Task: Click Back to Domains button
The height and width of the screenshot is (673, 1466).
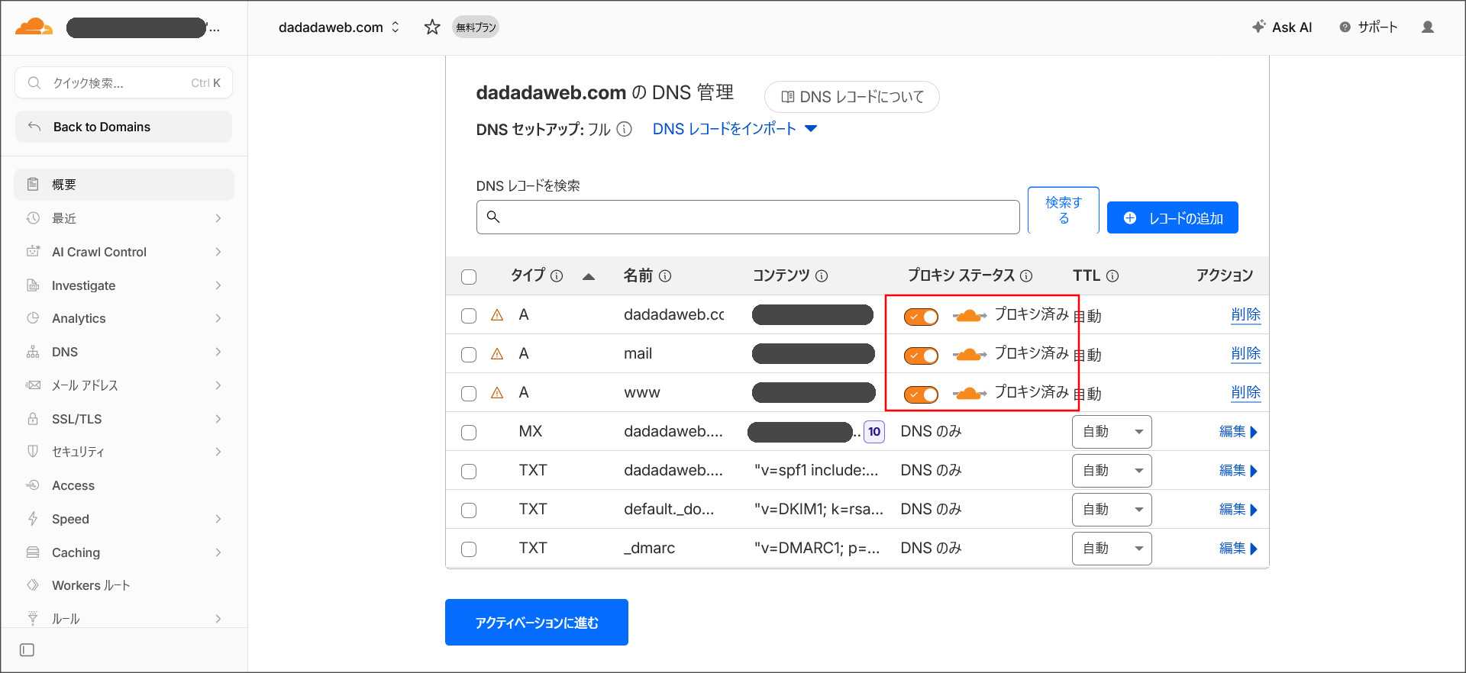Action: [124, 127]
